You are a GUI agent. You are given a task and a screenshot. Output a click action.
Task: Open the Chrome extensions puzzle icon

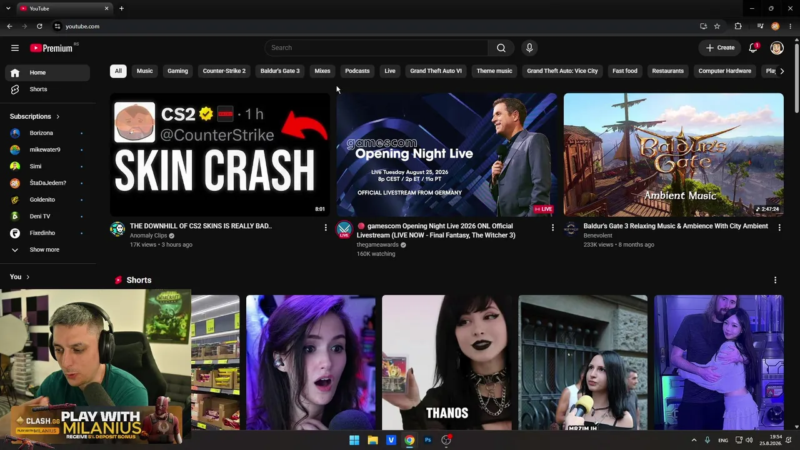click(x=738, y=26)
